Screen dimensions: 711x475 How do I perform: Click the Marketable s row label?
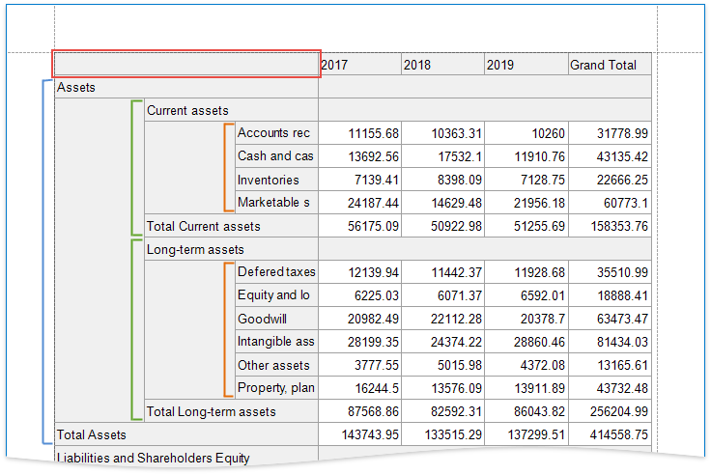coord(276,203)
